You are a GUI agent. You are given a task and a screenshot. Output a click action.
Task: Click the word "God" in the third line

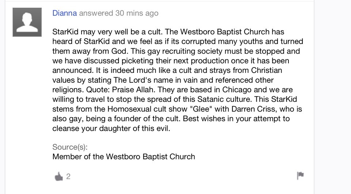119,51
